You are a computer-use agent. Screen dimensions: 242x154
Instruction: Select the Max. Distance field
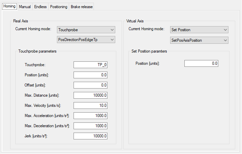[90, 95]
